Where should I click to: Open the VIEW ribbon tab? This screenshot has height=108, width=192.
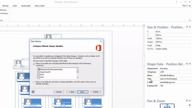[15, 6]
